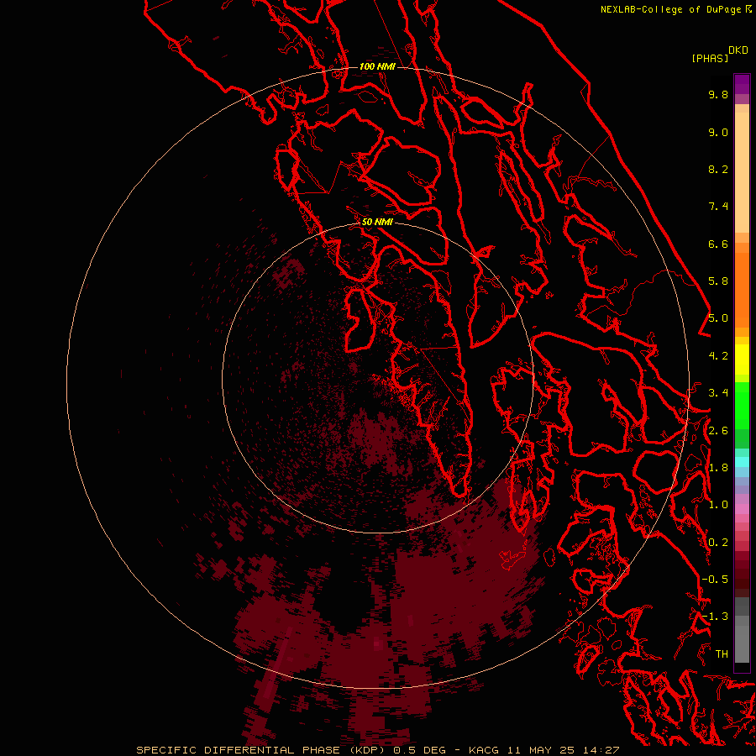Image resolution: width=756 pixels, height=756 pixels.
Task: Click the 5.0 legend value
Action: click(x=718, y=318)
